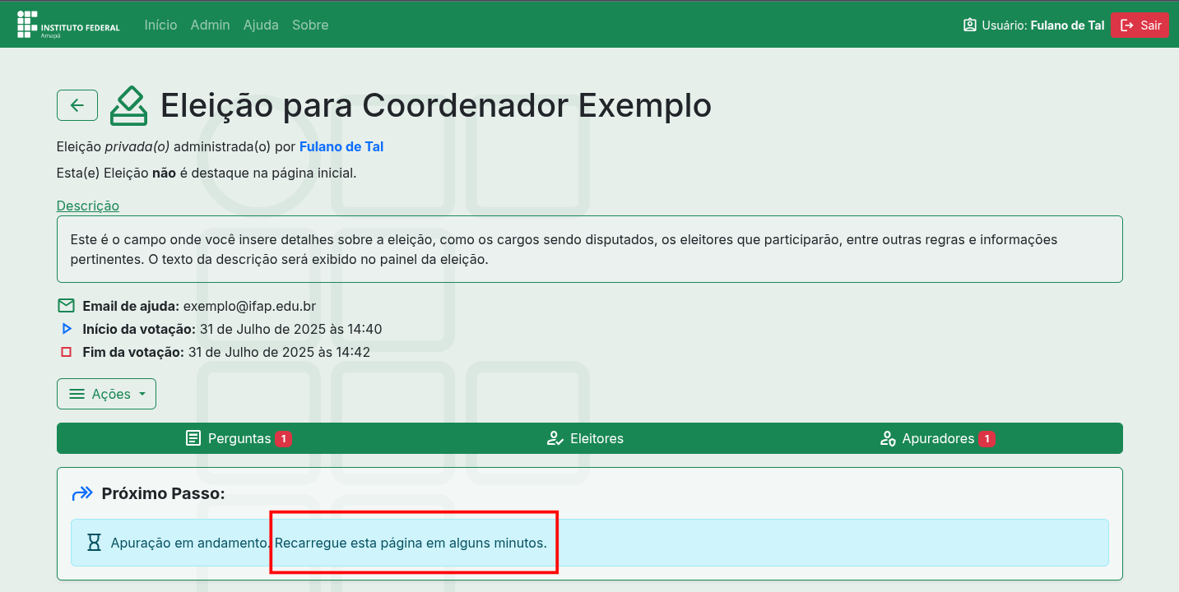The height and width of the screenshot is (592, 1179).
Task: Log out with the Sair button
Action: 1140,25
